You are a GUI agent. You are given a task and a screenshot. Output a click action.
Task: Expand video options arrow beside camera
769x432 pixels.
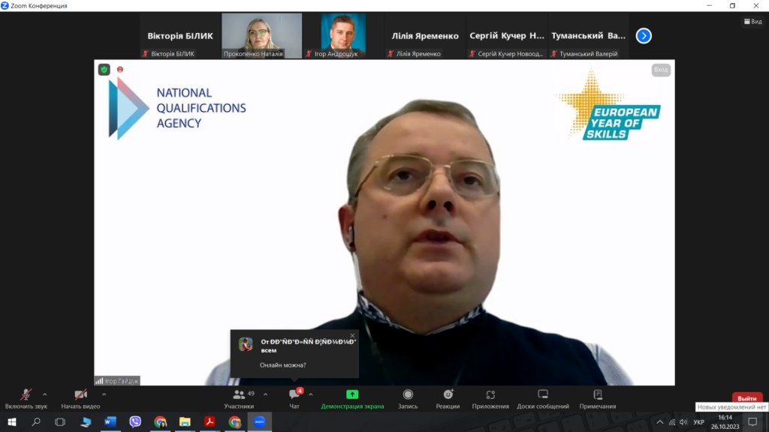[104, 394]
